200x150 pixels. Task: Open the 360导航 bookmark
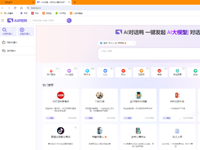61,13
